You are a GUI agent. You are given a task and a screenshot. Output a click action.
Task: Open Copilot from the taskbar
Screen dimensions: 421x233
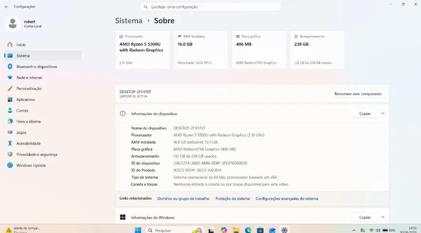pyautogui.click(x=224, y=230)
